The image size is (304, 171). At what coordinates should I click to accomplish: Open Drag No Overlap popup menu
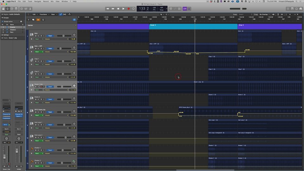[x=264, y=14]
